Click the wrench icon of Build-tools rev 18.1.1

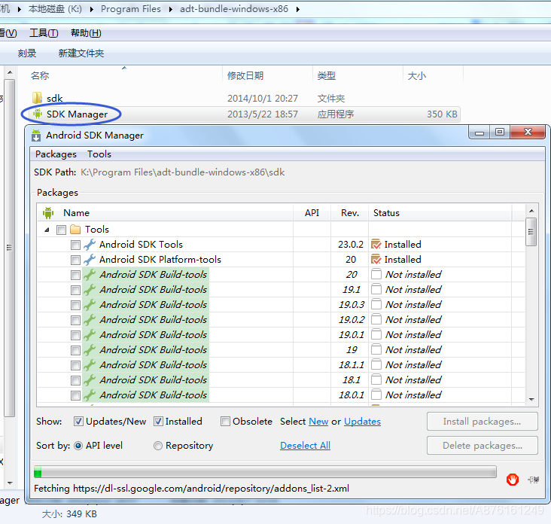(90, 365)
